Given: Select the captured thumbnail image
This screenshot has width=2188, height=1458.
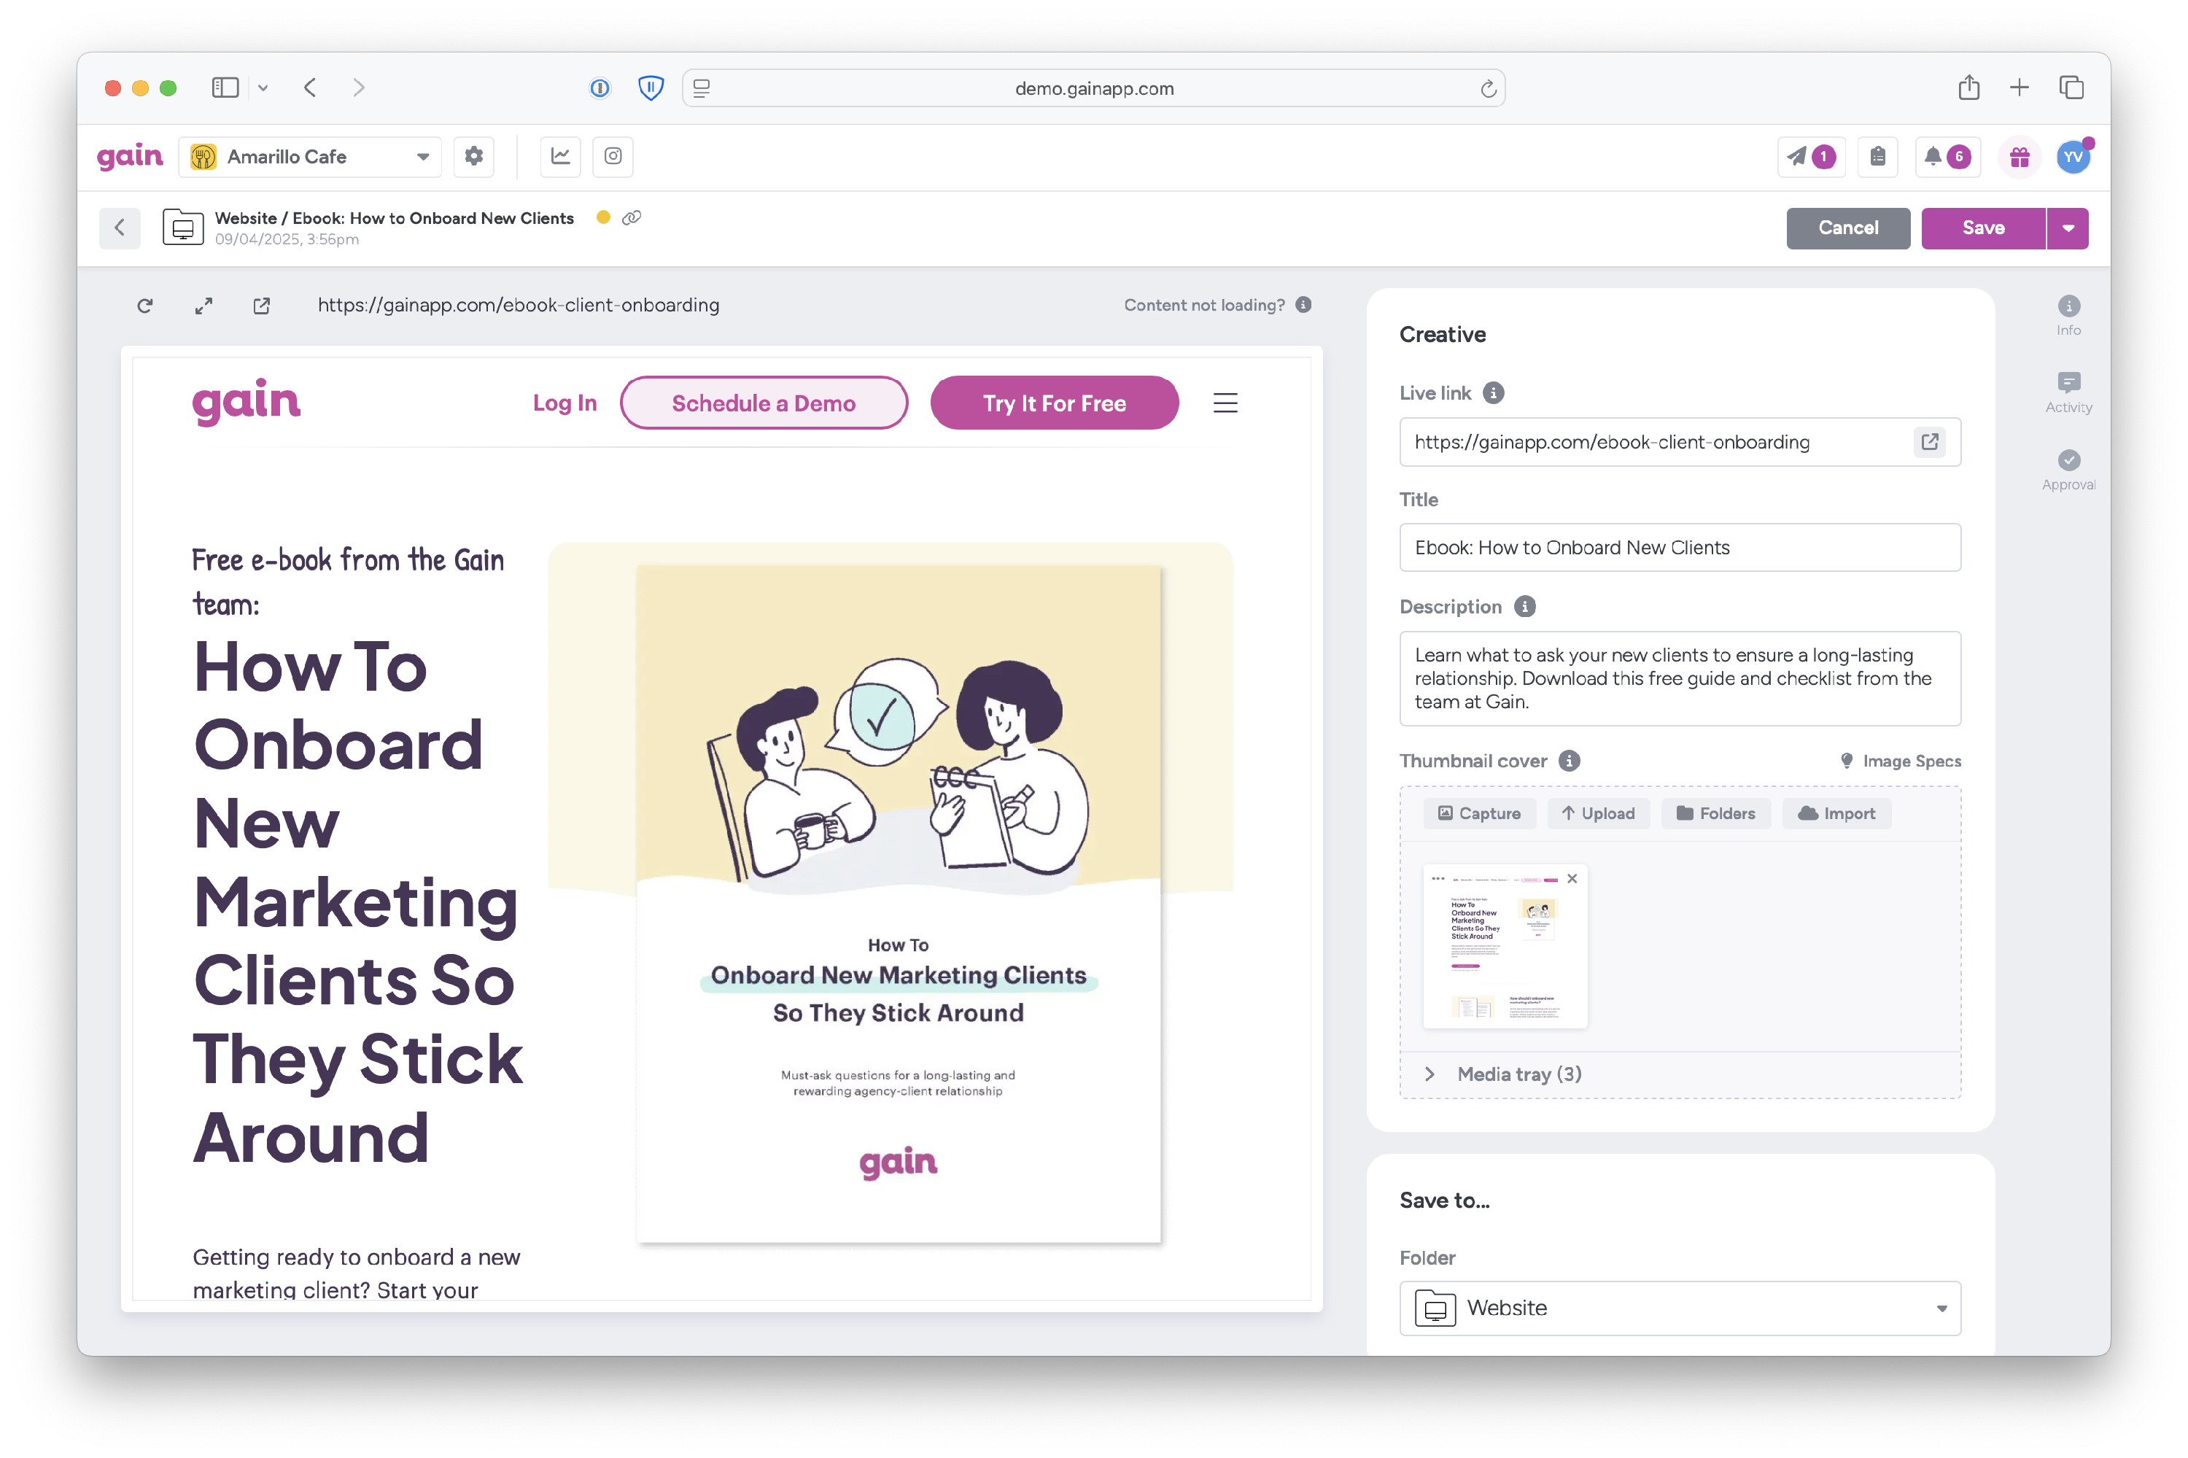Looking at the screenshot, I should coord(1505,947).
